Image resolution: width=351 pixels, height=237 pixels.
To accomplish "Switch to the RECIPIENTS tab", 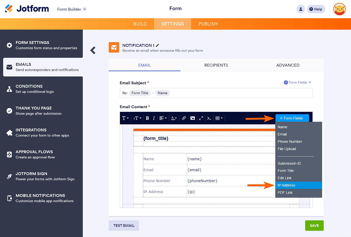I will (x=216, y=65).
